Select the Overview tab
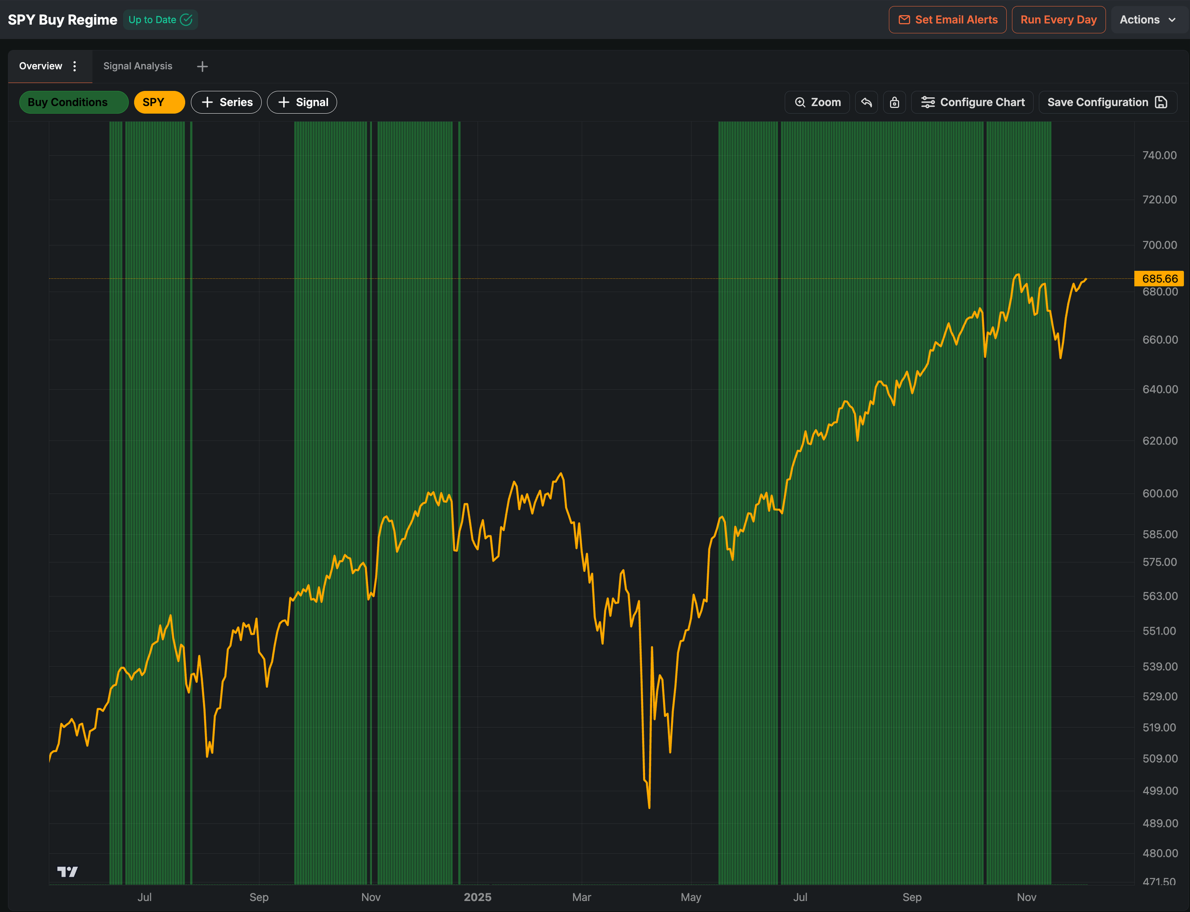 coord(40,66)
